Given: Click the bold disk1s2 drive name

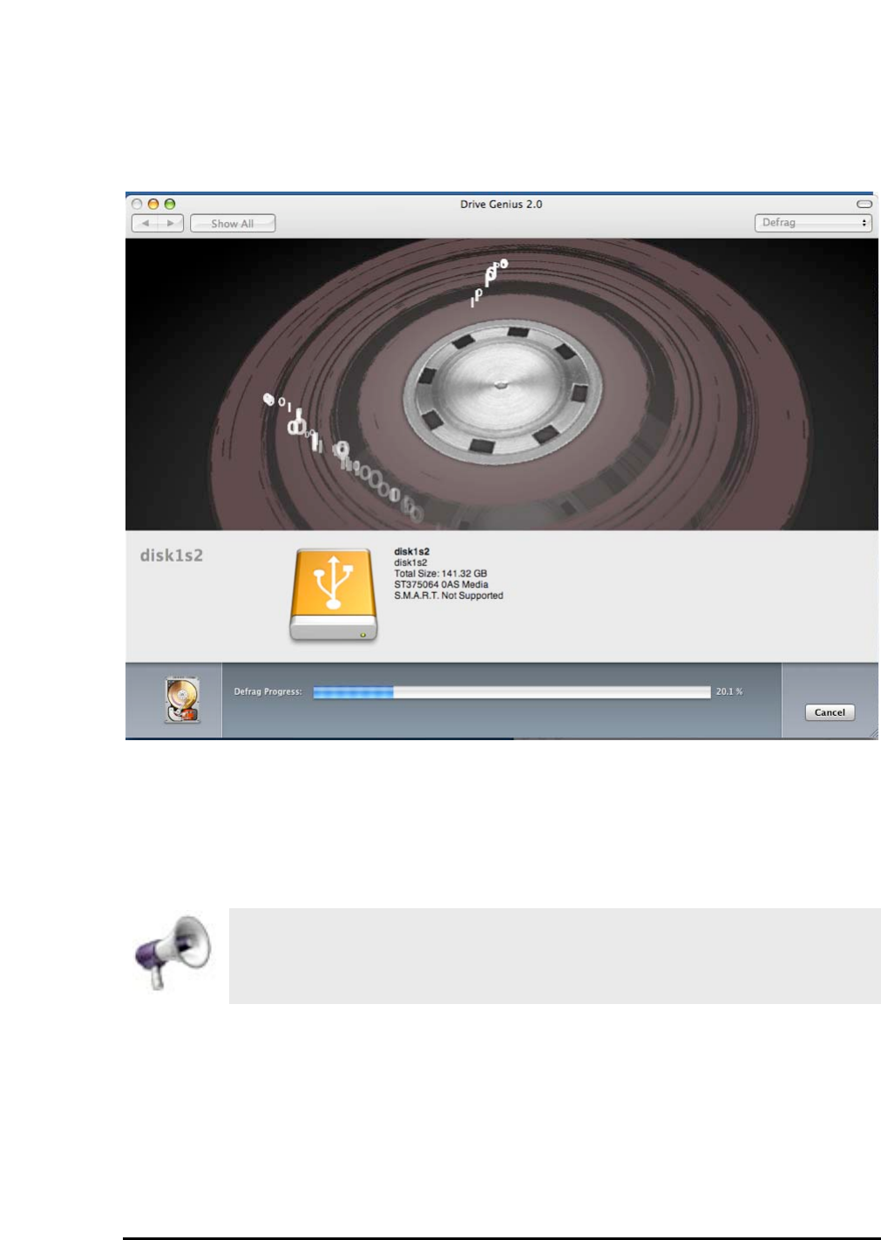Looking at the screenshot, I should (411, 551).
